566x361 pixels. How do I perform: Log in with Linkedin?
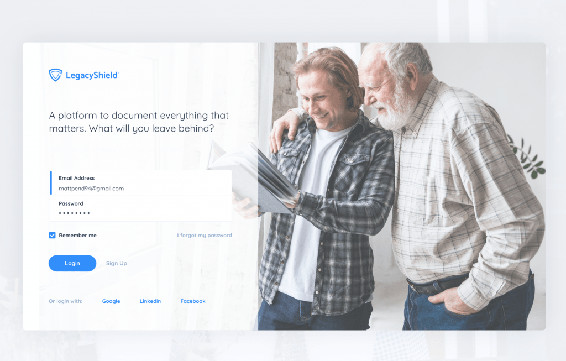tap(150, 301)
